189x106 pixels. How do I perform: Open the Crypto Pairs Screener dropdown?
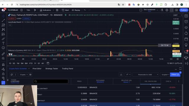19,69
